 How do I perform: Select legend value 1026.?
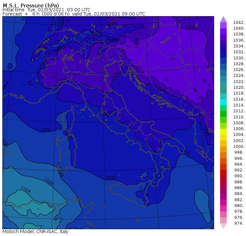tap(239, 69)
